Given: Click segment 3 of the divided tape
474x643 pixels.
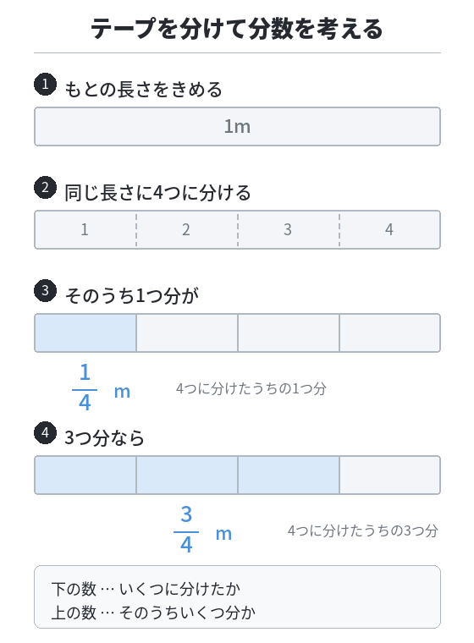Looking at the screenshot, I should click(x=289, y=229).
